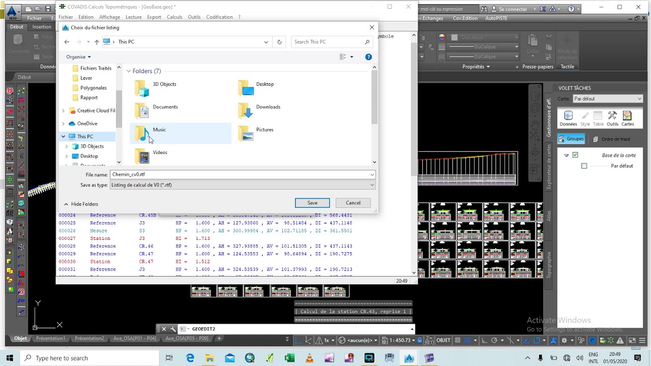Open the Organise menu
The height and width of the screenshot is (366, 651).
(78, 57)
